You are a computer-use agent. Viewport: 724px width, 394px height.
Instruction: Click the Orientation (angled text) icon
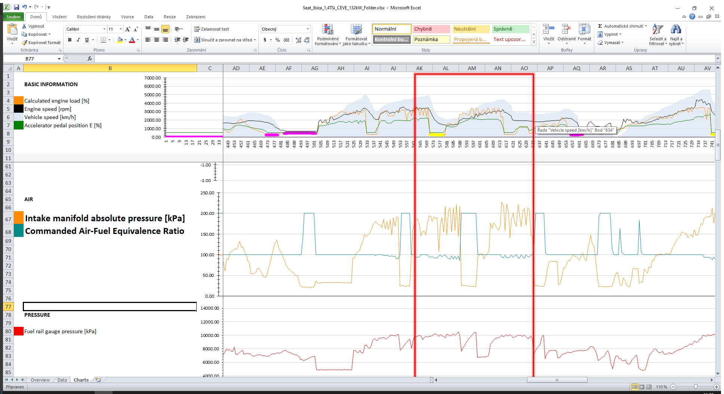click(x=177, y=29)
